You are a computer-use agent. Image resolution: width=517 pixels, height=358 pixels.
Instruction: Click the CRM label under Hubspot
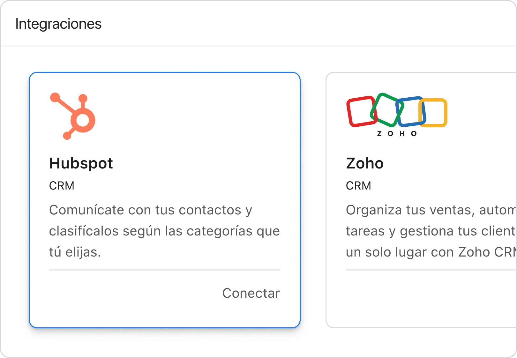[62, 186]
